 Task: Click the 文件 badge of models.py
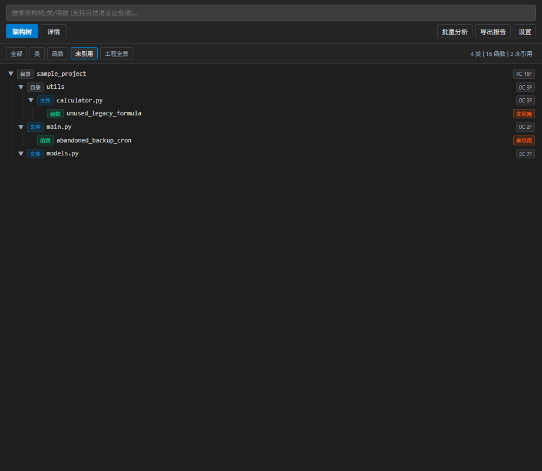(x=35, y=154)
